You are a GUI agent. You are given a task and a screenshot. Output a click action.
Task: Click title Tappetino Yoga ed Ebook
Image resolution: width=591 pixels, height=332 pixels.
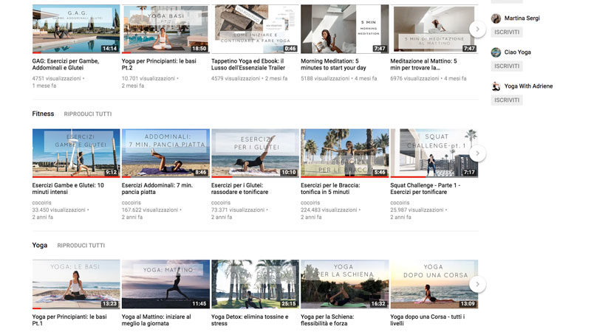tap(248, 64)
